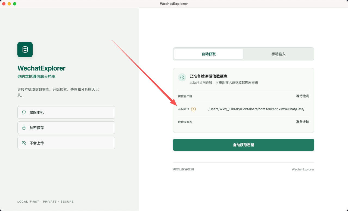Click the 你的本地微信聊天档案 subtitle
This screenshot has width=348, height=211.
coord(36,77)
